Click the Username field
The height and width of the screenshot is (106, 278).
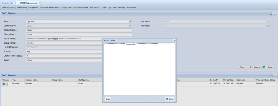tap(214, 22)
